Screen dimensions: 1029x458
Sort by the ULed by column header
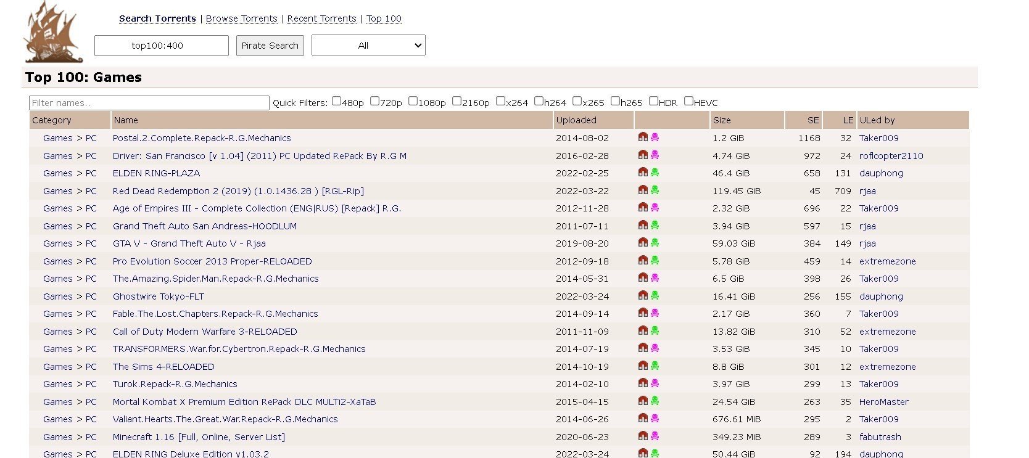point(913,120)
